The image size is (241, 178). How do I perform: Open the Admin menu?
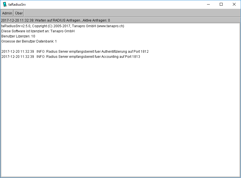[x=7, y=13]
